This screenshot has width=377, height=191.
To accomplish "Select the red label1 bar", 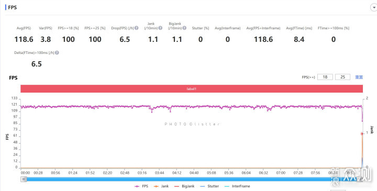I will pos(192,88).
